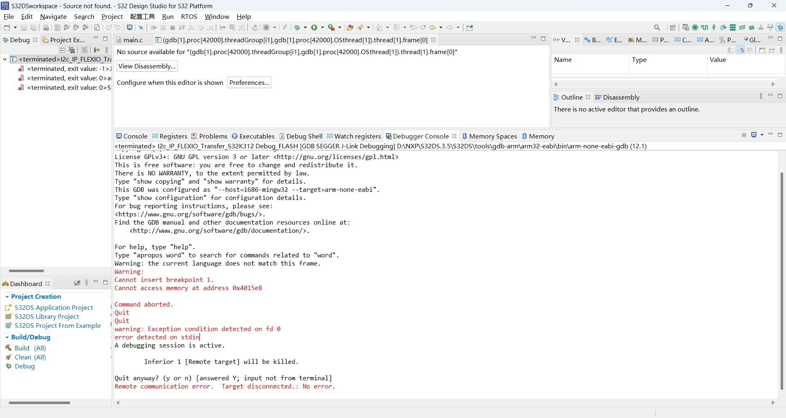Click the Terminate debug session icon
The image size is (786, 418).
172,27
